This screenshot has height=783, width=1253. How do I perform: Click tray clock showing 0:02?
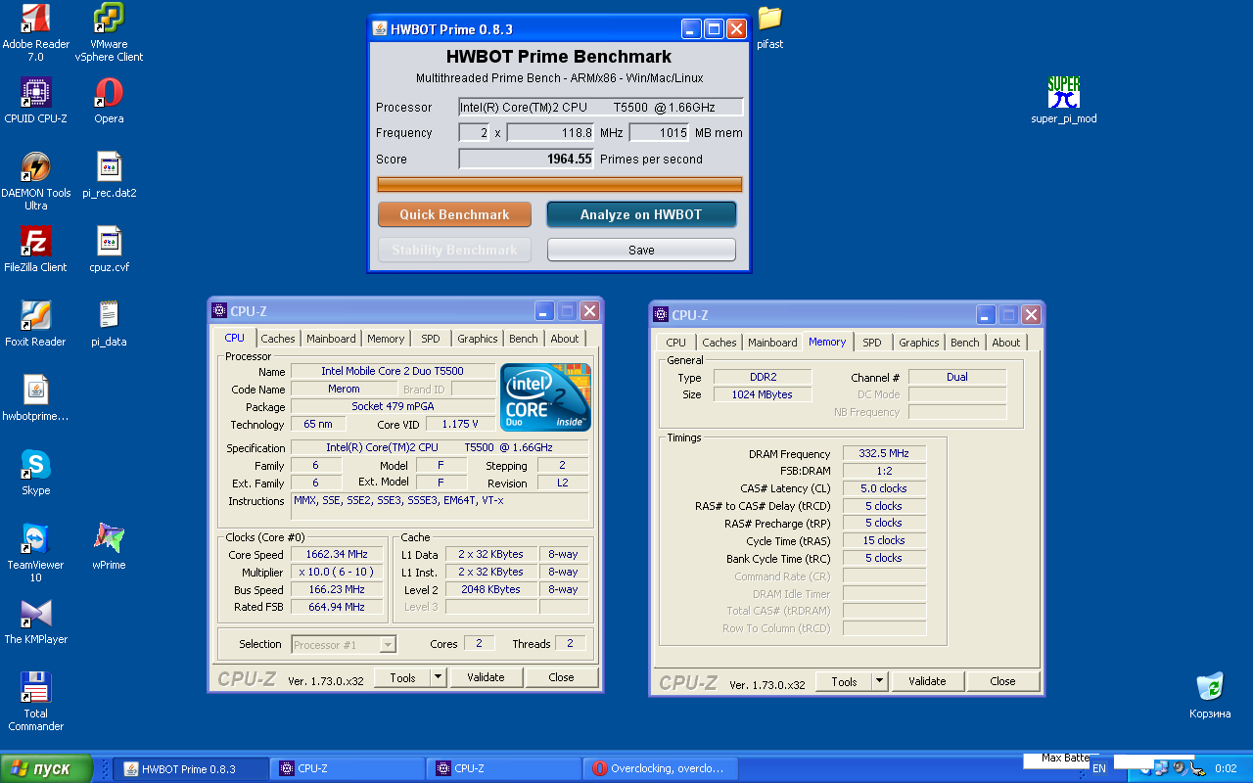[1226, 768]
